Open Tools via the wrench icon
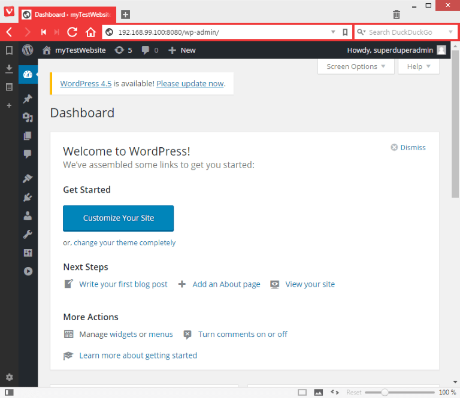Viewport: 460px width, 398px height. click(28, 235)
